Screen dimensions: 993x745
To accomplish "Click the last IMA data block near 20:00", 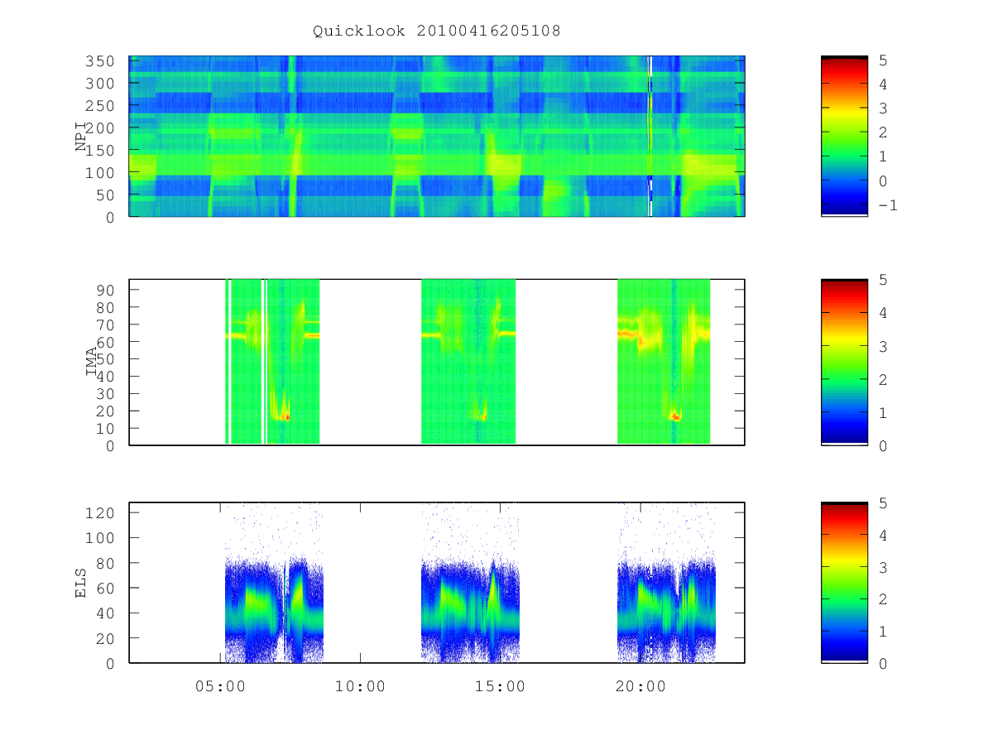I will click(664, 362).
